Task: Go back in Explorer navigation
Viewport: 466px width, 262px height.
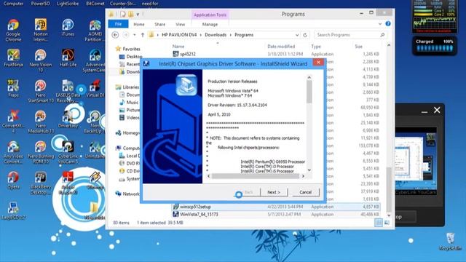Action: (x=115, y=35)
